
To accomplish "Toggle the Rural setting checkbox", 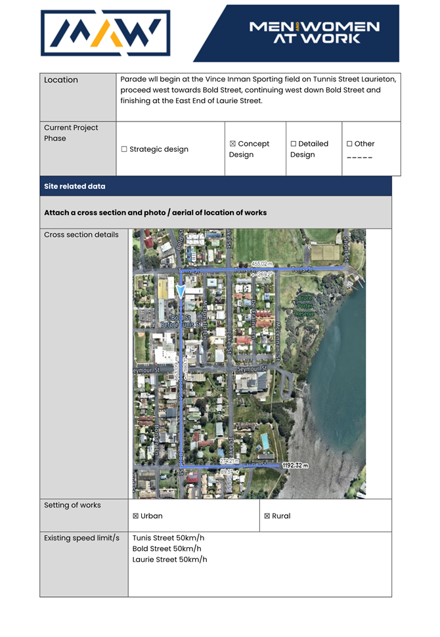I will point(267,516).
